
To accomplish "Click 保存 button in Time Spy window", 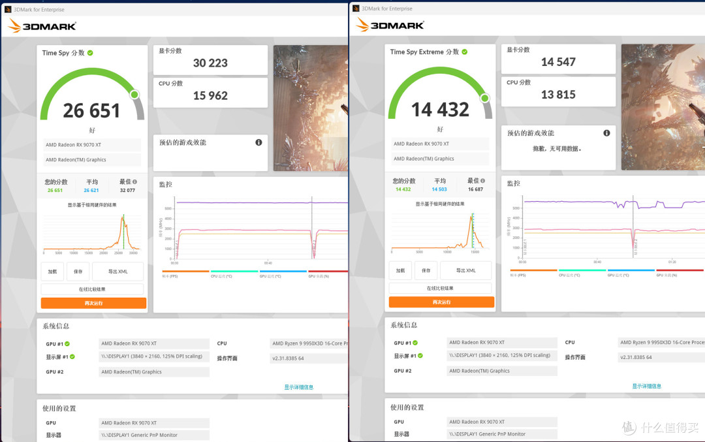I will click(78, 272).
